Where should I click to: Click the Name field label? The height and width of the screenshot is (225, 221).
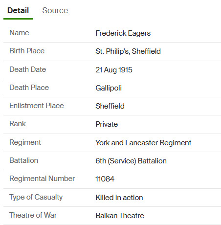[x=19, y=33]
